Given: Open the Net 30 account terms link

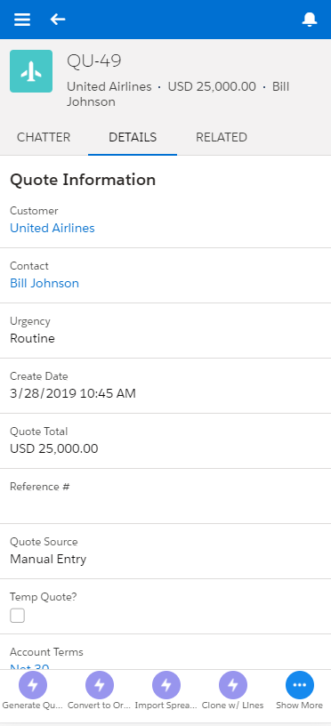Looking at the screenshot, I should (x=29, y=666).
